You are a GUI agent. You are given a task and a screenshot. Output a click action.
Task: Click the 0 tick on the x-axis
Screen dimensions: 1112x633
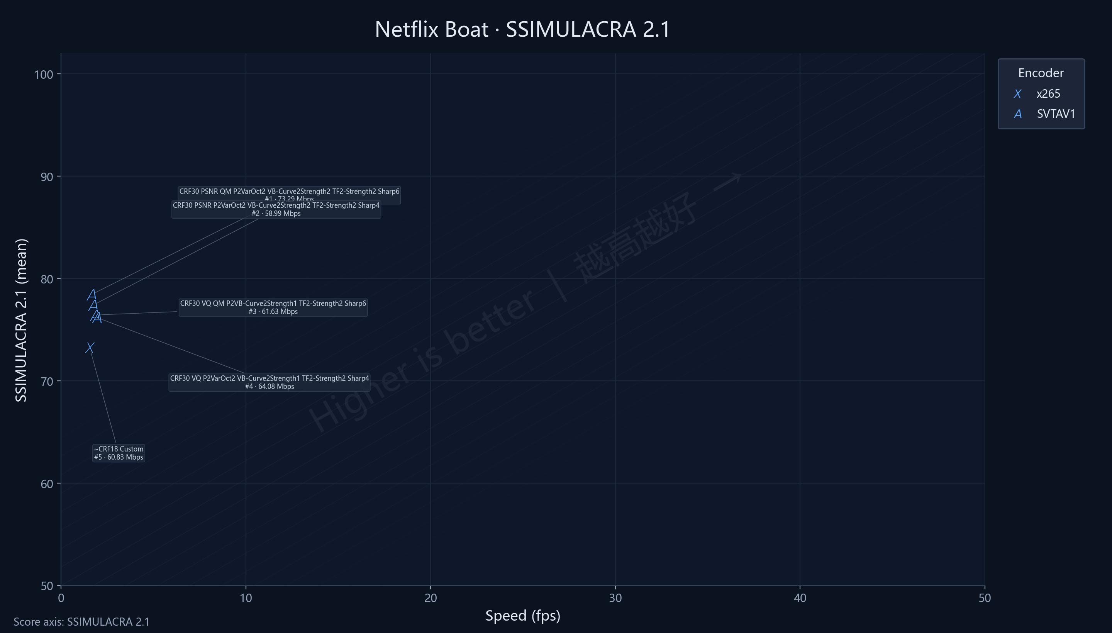coord(61,598)
